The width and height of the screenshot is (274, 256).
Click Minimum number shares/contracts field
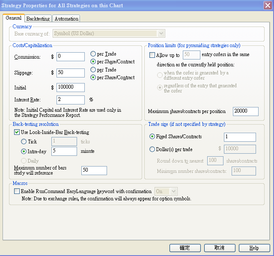point(244,171)
